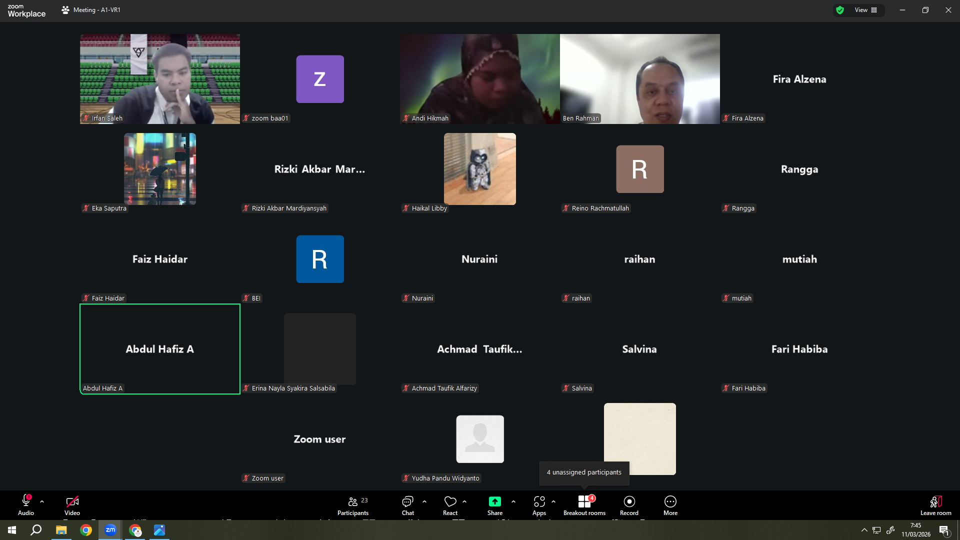Expand share options arrow
This screenshot has width=960, height=540.
(x=513, y=501)
